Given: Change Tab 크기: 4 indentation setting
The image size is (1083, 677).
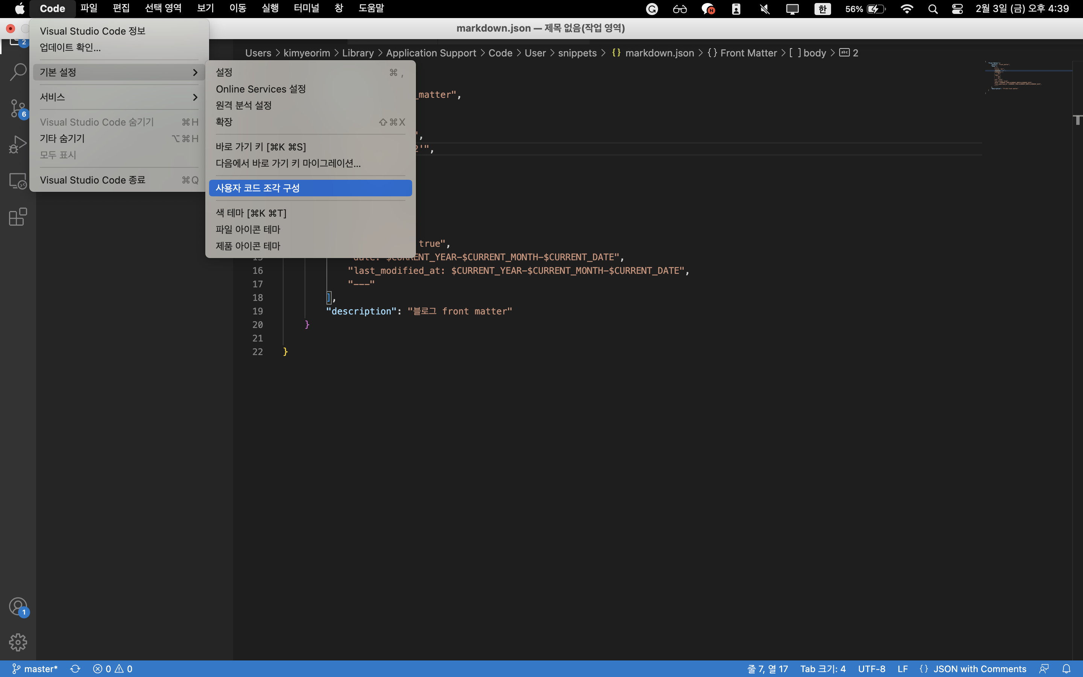Looking at the screenshot, I should coord(822,668).
